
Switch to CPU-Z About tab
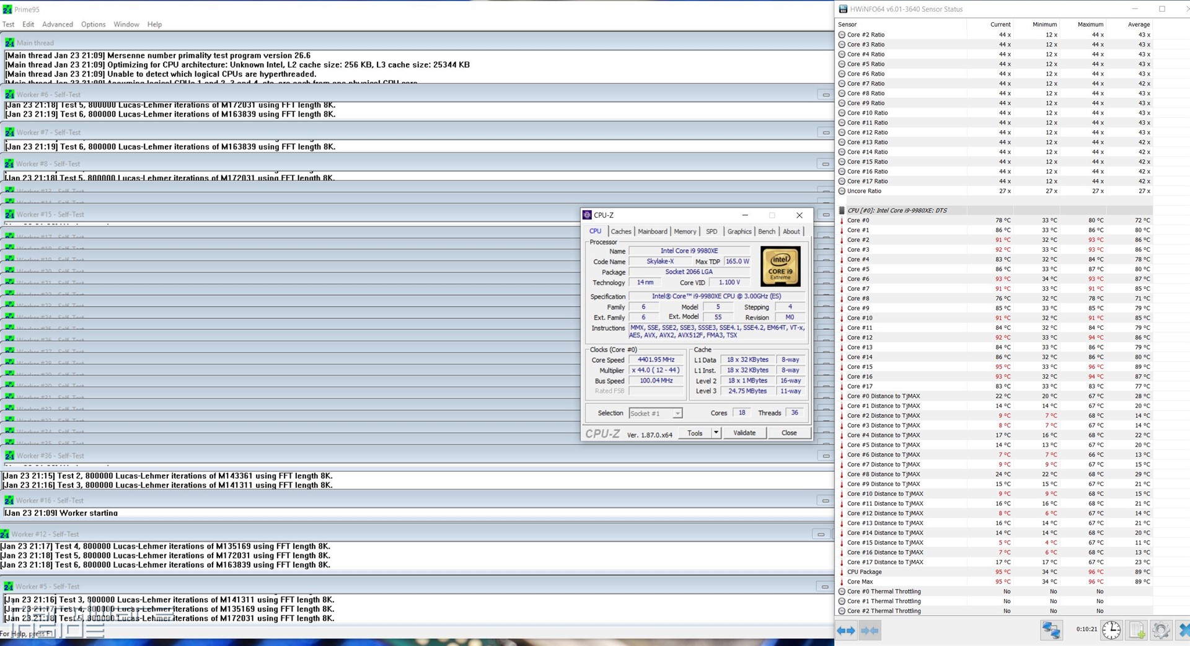click(791, 231)
